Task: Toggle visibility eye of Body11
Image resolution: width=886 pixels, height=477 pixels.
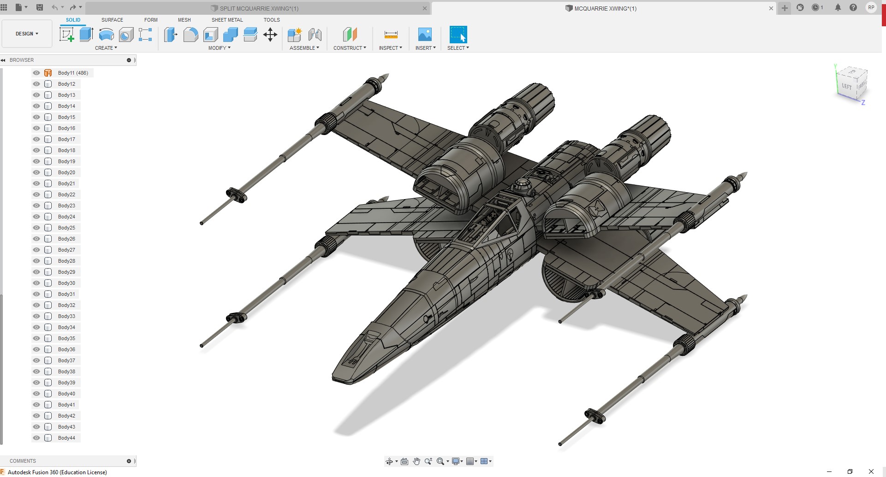Action: [x=36, y=73]
